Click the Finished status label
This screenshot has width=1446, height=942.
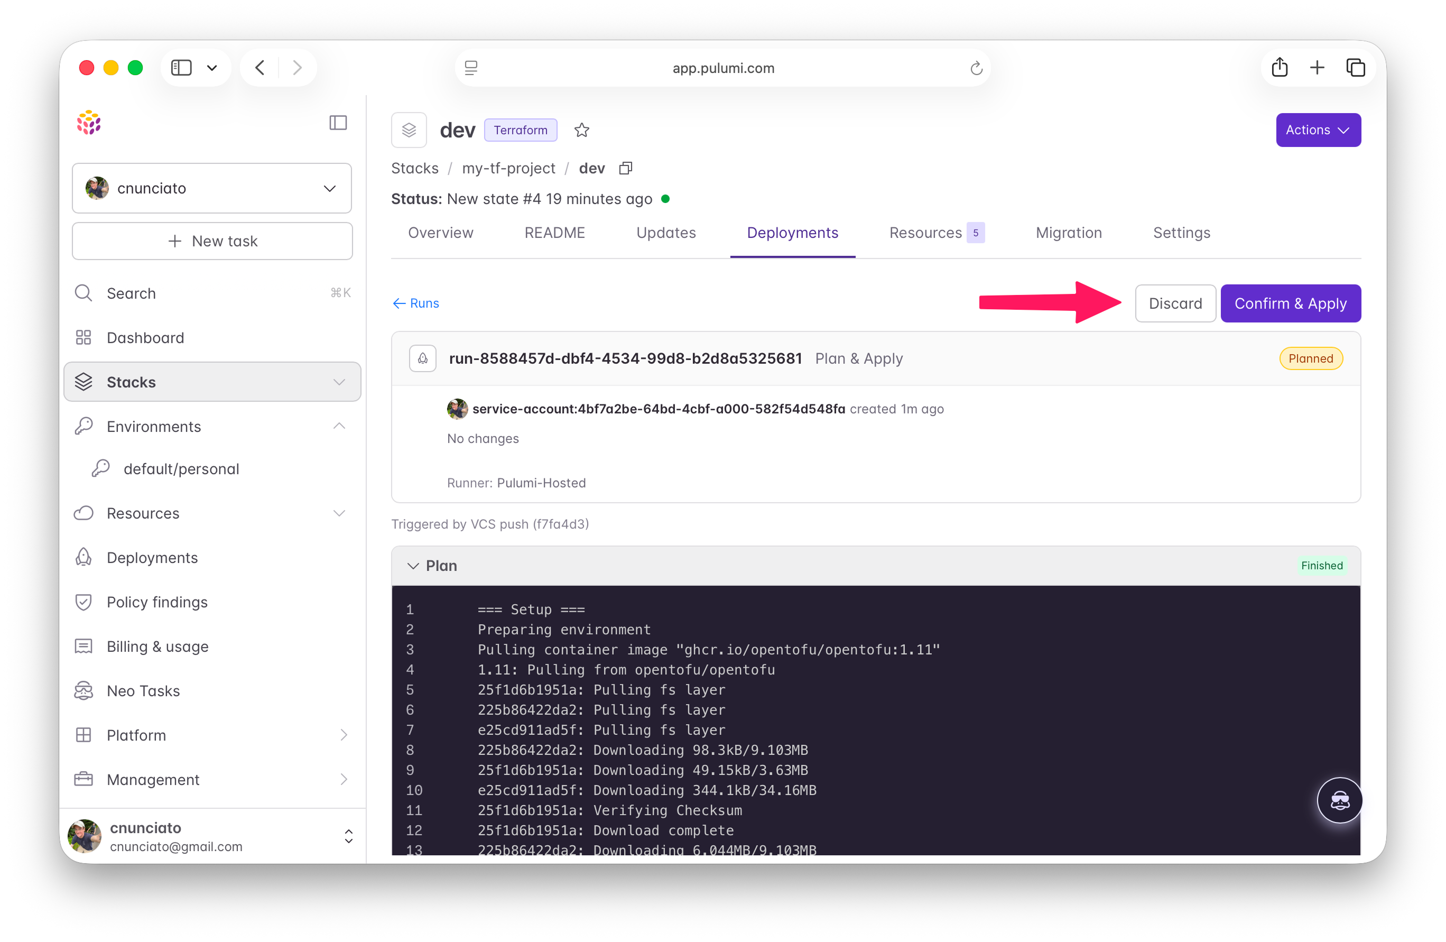(1321, 566)
